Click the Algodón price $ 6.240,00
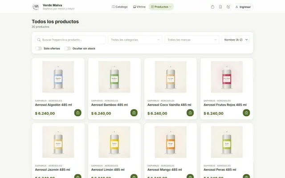285x178 pixels. (45, 113)
